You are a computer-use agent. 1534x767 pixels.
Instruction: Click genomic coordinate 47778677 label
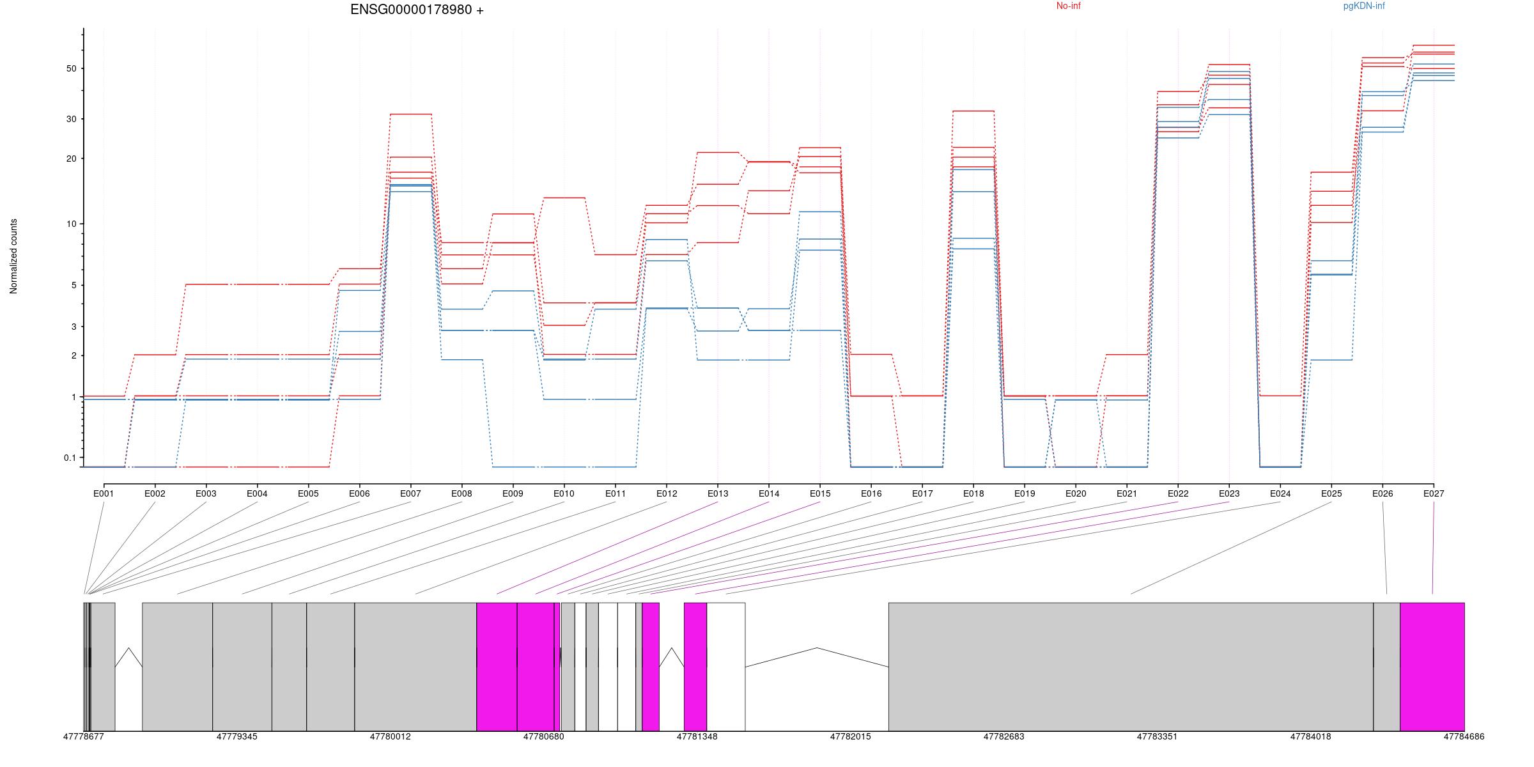pyautogui.click(x=83, y=736)
